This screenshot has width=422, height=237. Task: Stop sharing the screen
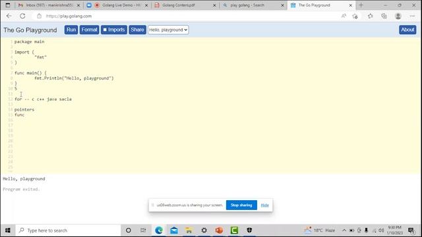(x=241, y=205)
